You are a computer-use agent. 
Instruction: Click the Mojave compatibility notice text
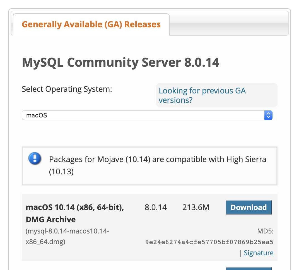pyautogui.click(x=158, y=165)
